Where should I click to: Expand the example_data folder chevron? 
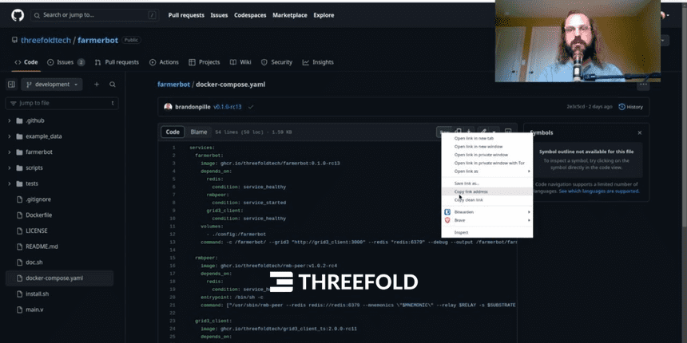pos(10,136)
